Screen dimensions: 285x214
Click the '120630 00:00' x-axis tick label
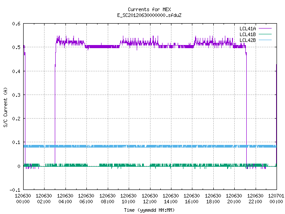click(x=23, y=199)
